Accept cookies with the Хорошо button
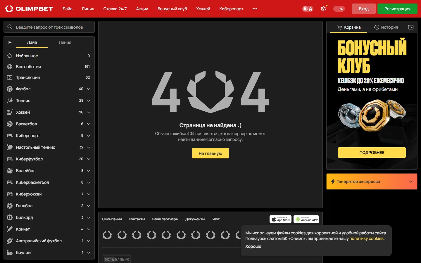The width and height of the screenshot is (421, 263). [x=253, y=246]
